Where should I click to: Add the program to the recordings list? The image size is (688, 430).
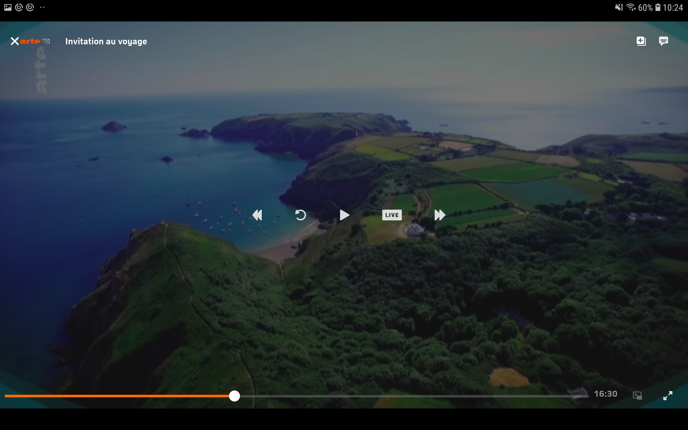641,41
